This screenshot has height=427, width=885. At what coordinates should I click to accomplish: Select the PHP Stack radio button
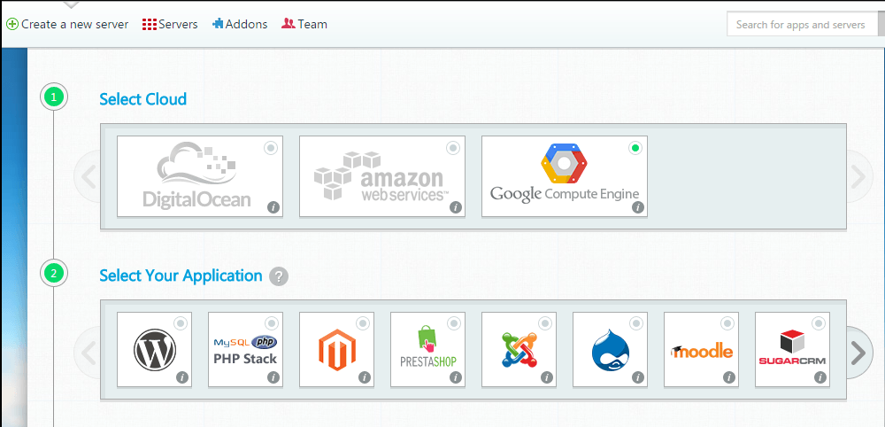272,323
